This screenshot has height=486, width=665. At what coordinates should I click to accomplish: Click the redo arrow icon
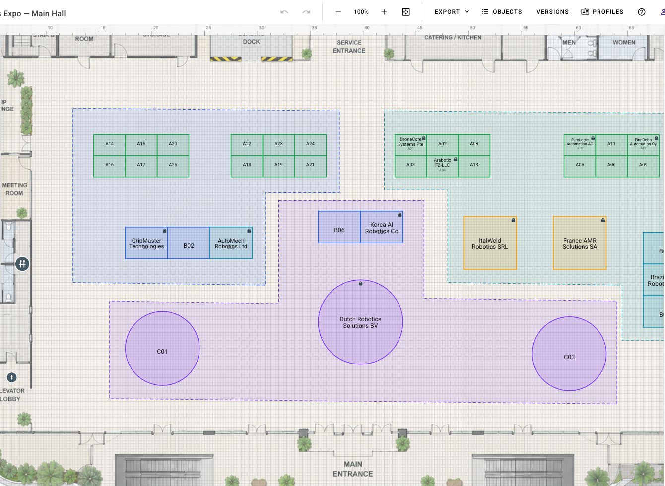[x=306, y=12]
